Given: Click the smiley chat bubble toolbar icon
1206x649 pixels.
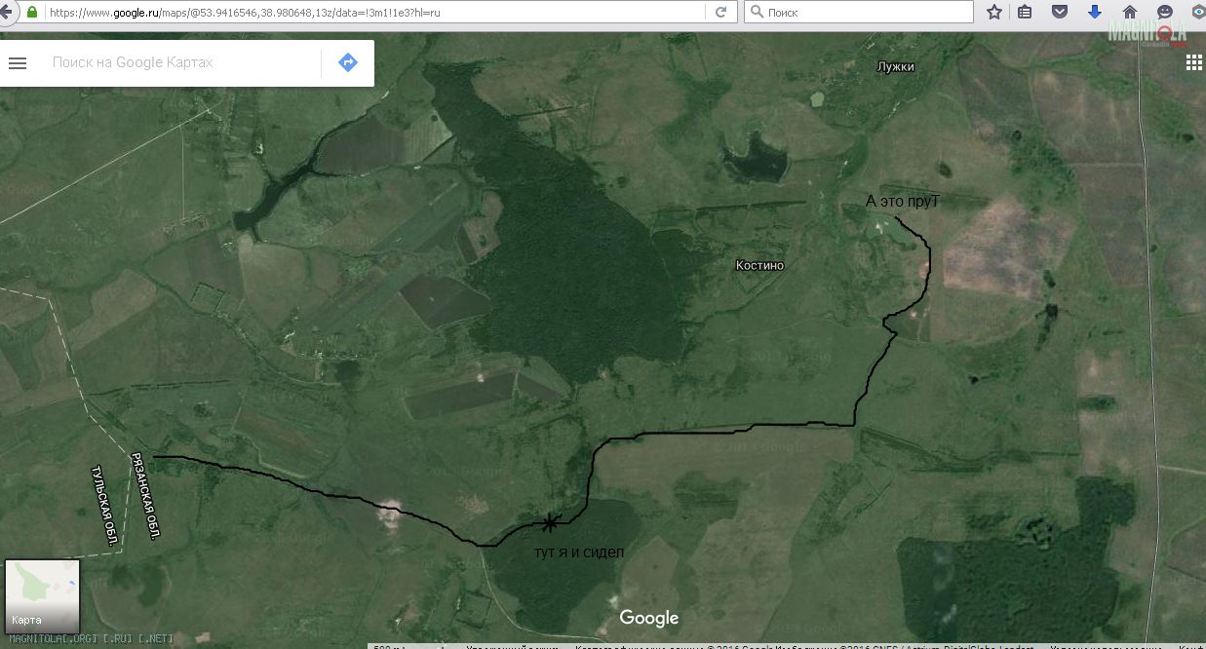Looking at the screenshot, I should click(1165, 13).
